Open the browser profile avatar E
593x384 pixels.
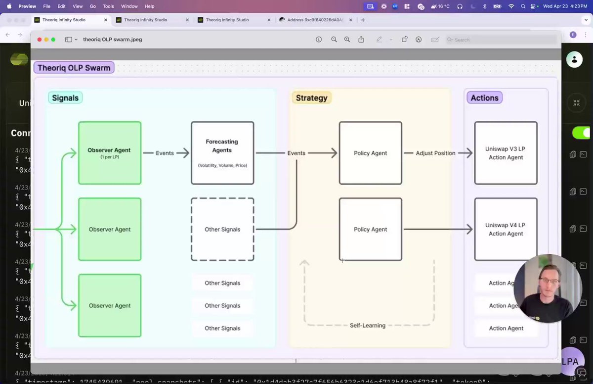click(573, 35)
